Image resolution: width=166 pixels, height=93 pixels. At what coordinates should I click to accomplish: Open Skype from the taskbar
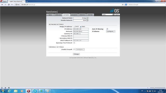[35, 91]
